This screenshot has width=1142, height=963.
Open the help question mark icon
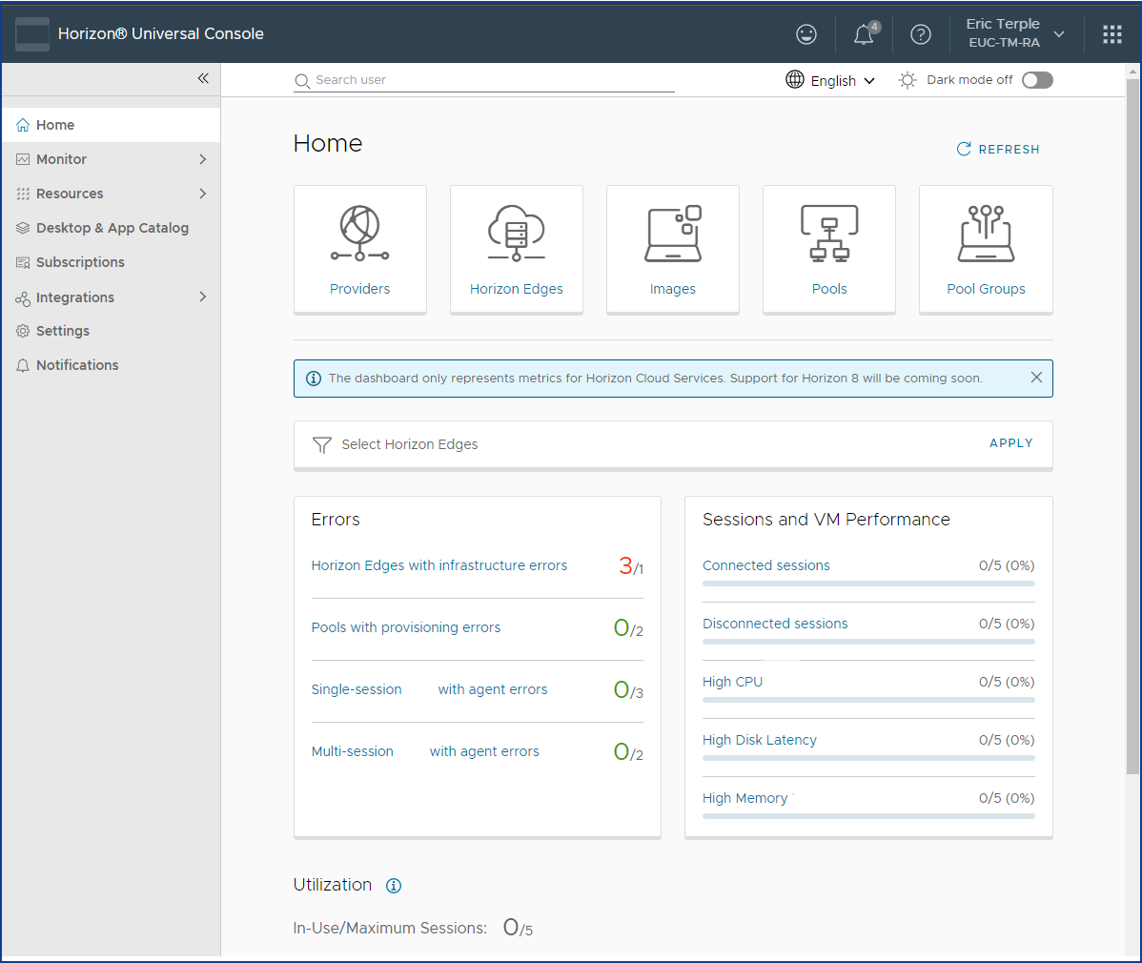pyautogui.click(x=921, y=34)
